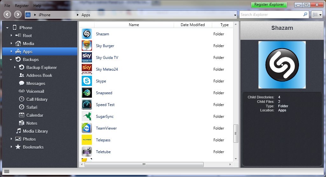Viewport: 326px width, 177px height.
Task: Open Address Book in sidebar
Action: coord(39,75)
